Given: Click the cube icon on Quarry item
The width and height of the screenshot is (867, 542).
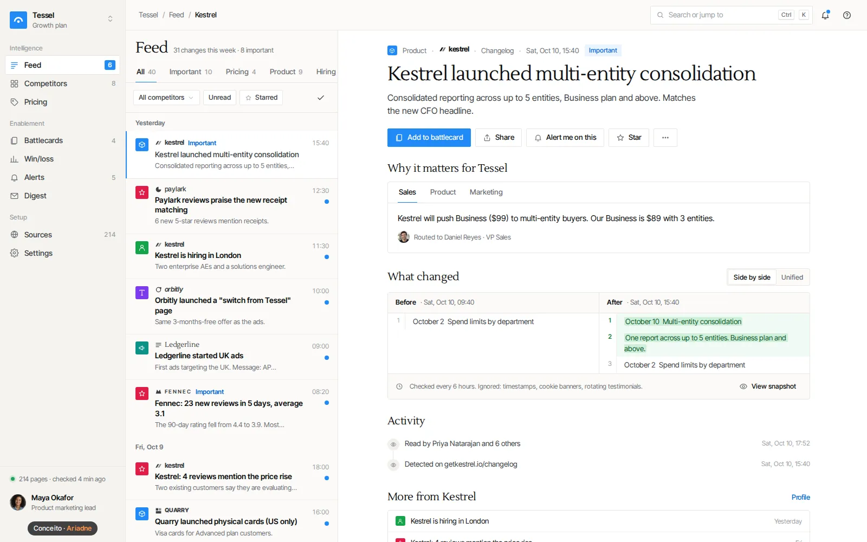Looking at the screenshot, I should pos(142,514).
